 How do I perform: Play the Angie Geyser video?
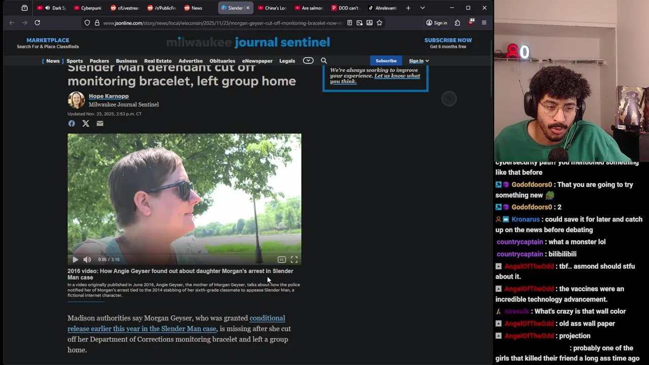(x=75, y=260)
